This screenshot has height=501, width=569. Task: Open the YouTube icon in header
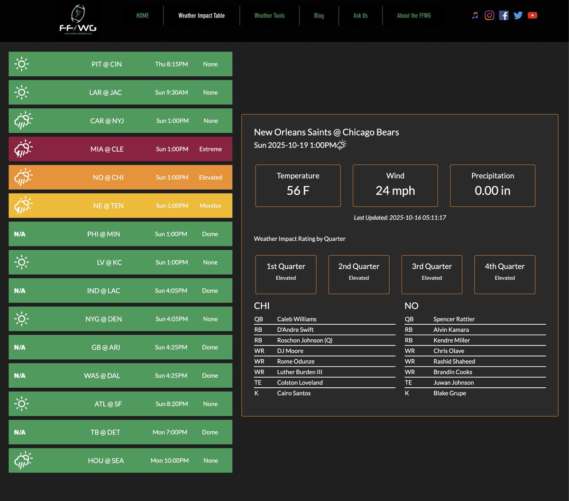[532, 15]
